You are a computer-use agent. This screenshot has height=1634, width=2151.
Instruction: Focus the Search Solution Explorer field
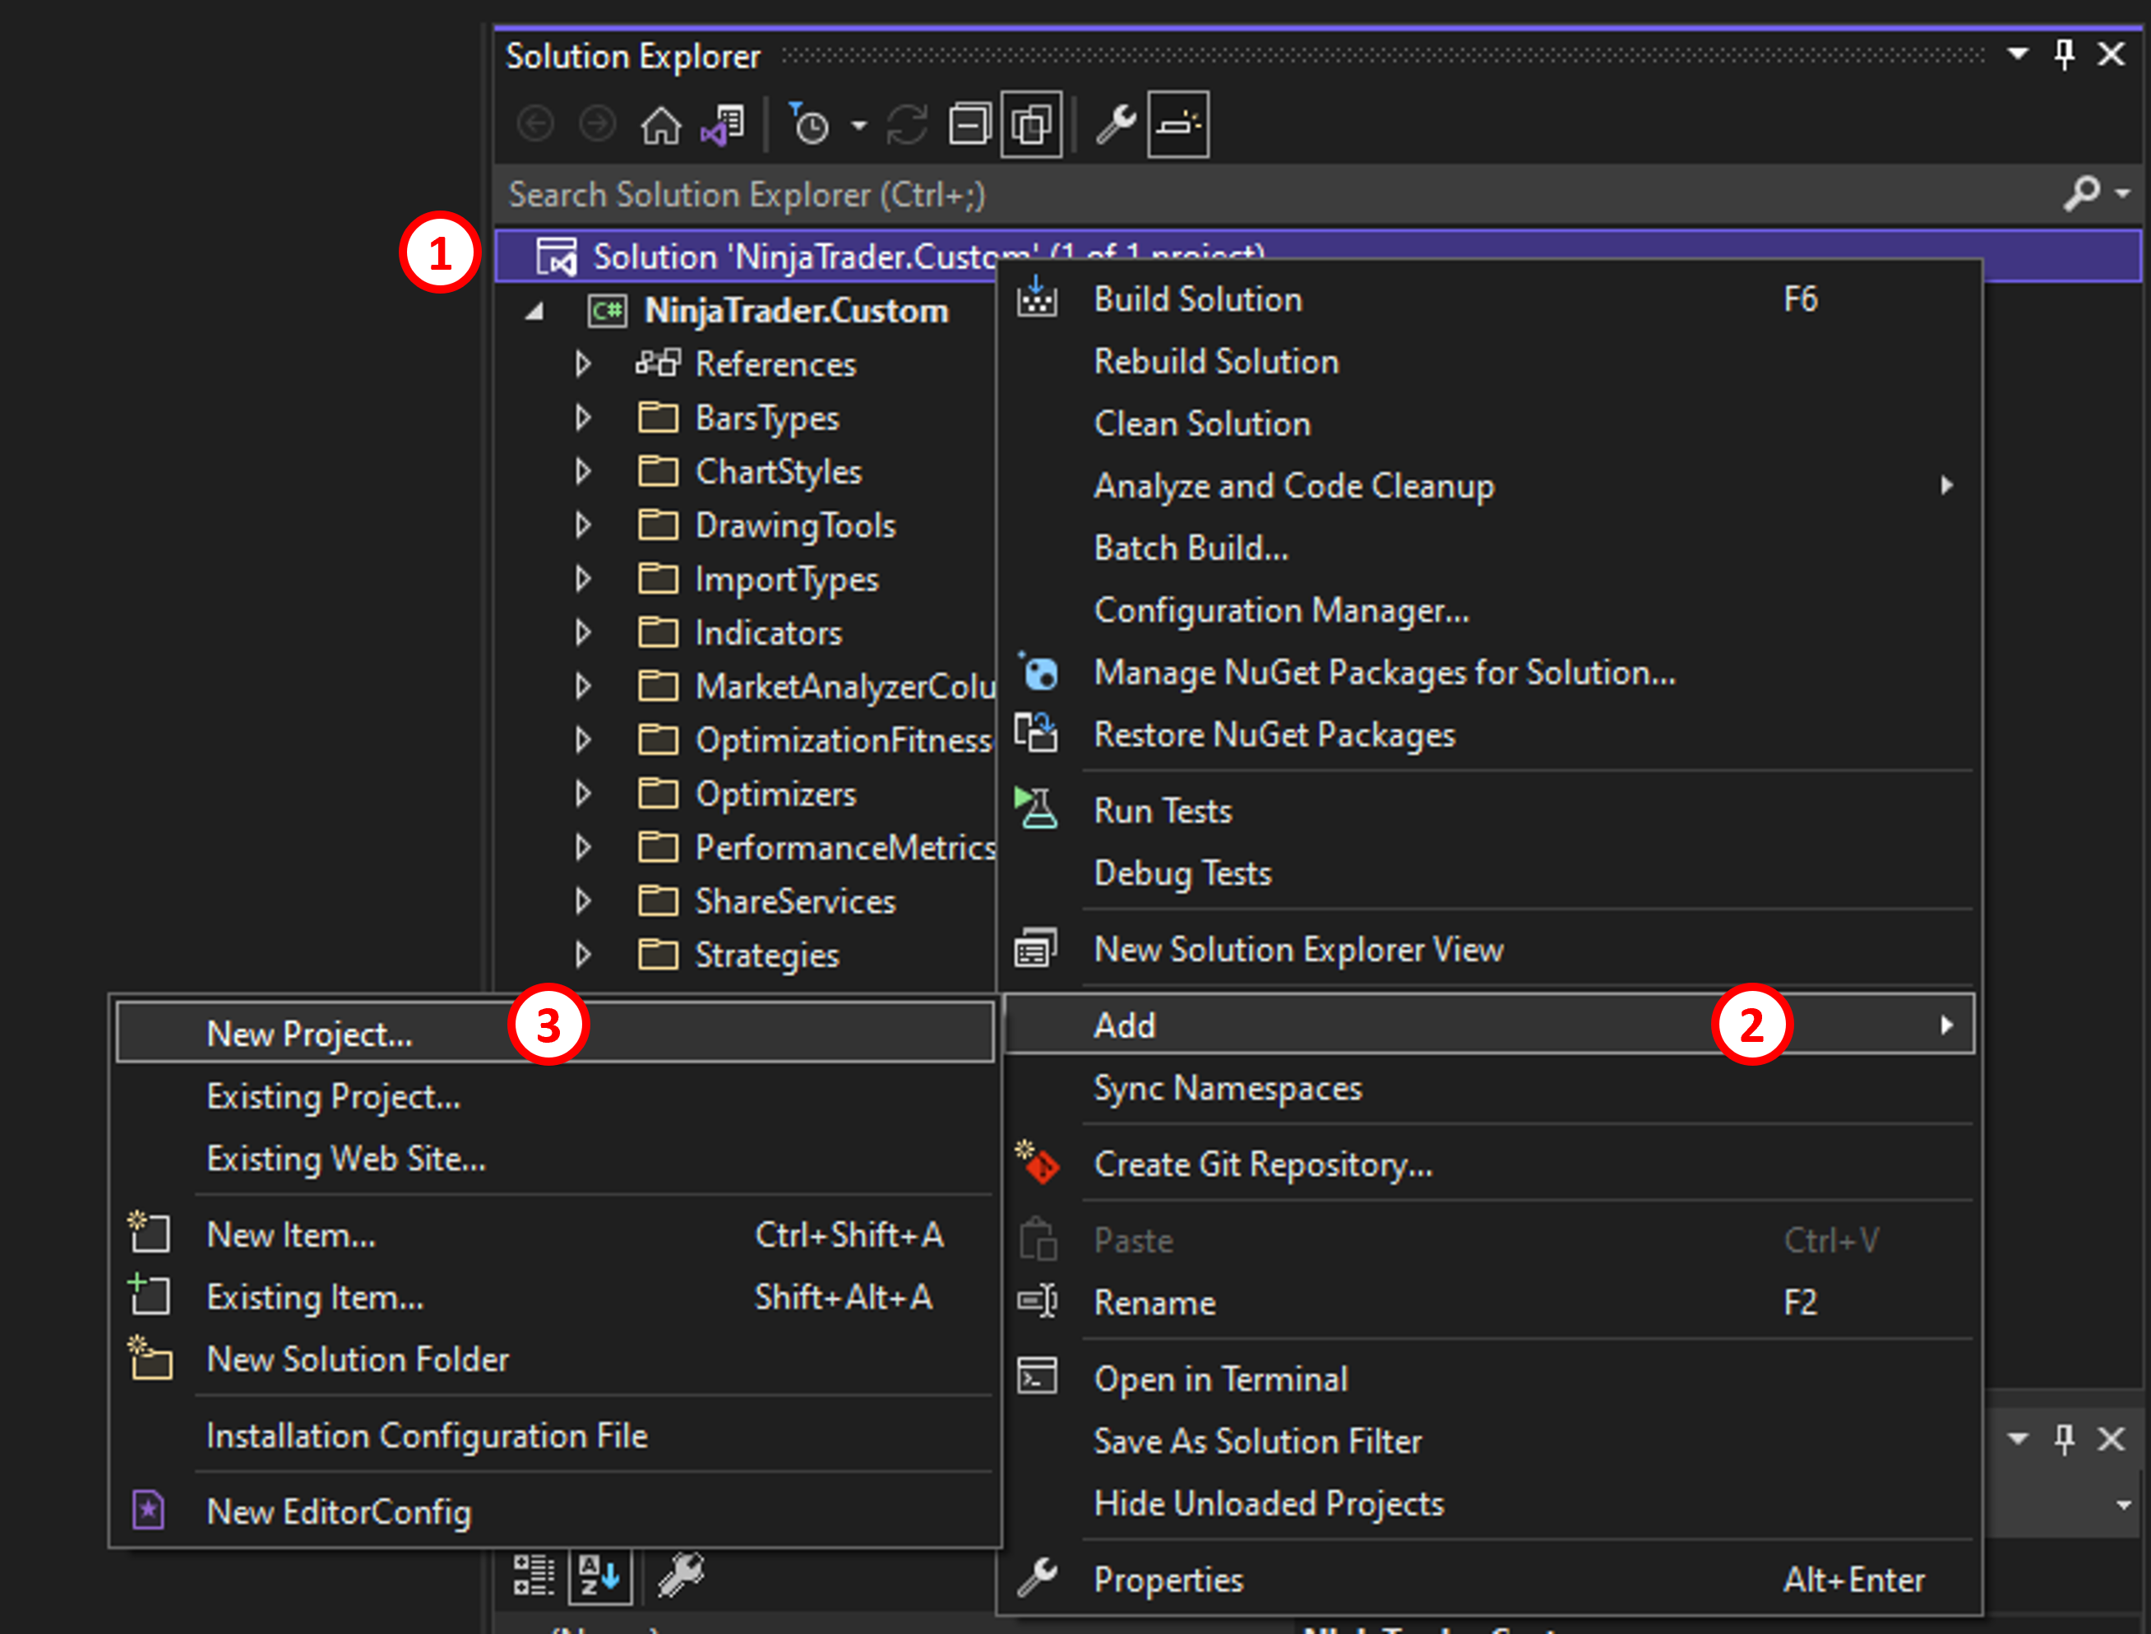tap(1274, 195)
